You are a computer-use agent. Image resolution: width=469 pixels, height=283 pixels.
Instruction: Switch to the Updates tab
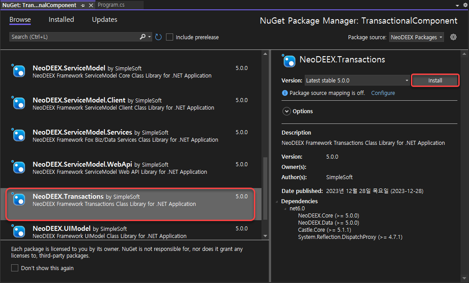coord(104,20)
